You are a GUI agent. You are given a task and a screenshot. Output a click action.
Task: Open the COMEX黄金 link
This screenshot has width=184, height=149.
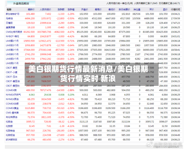click(x=12, y=108)
